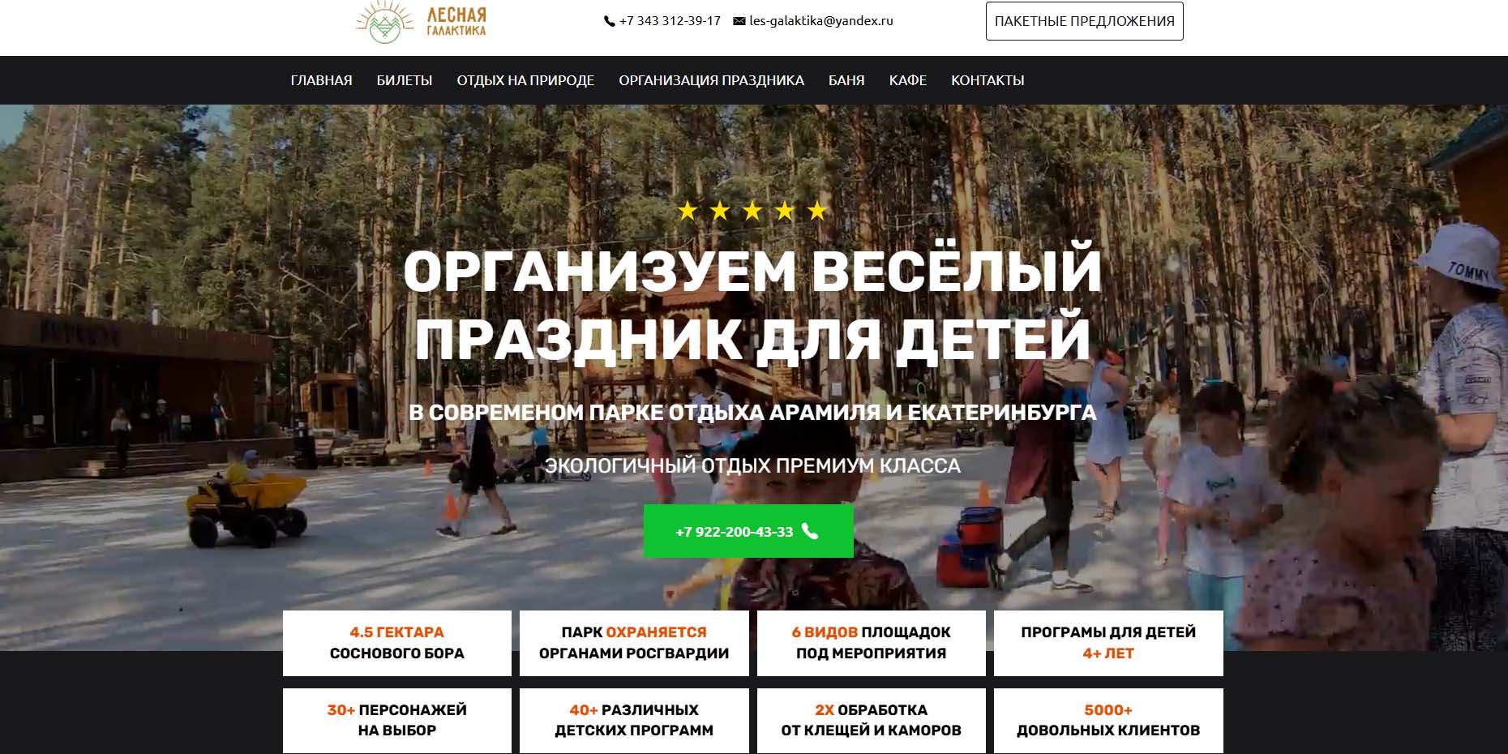Click the 4.5 гектара соснового бора card
This screenshot has height=754, width=1508.
coord(397,643)
